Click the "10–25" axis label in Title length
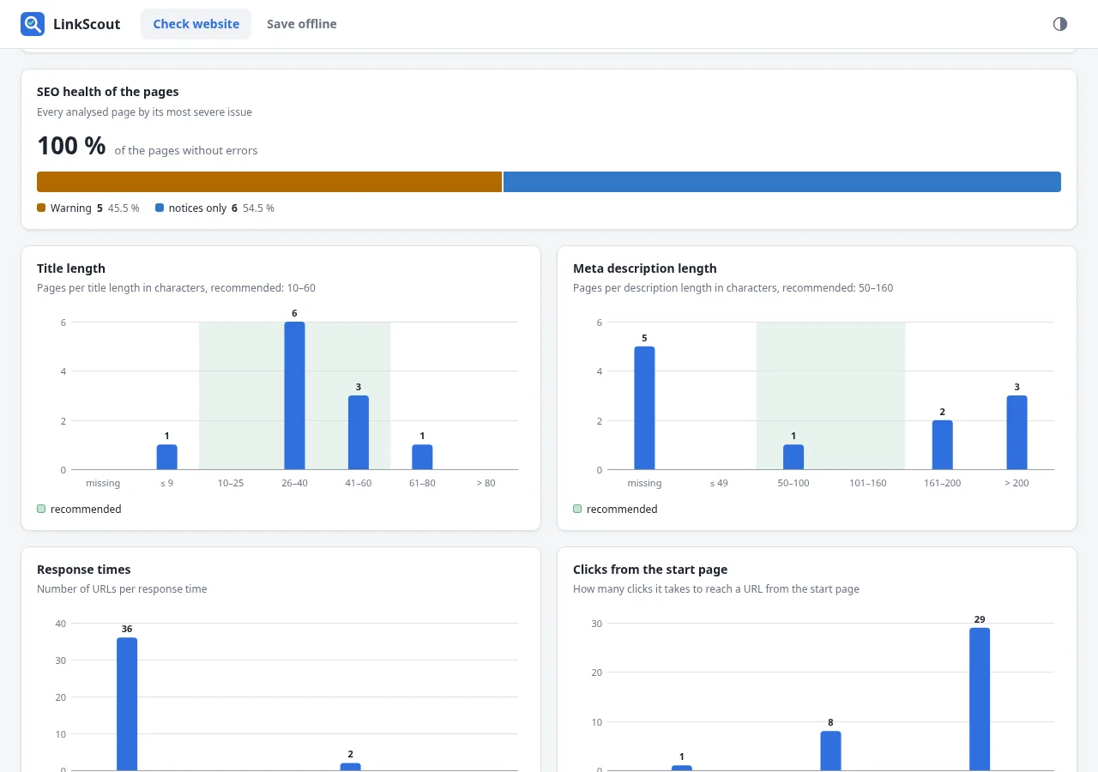Image resolution: width=1098 pixels, height=772 pixels. [231, 483]
